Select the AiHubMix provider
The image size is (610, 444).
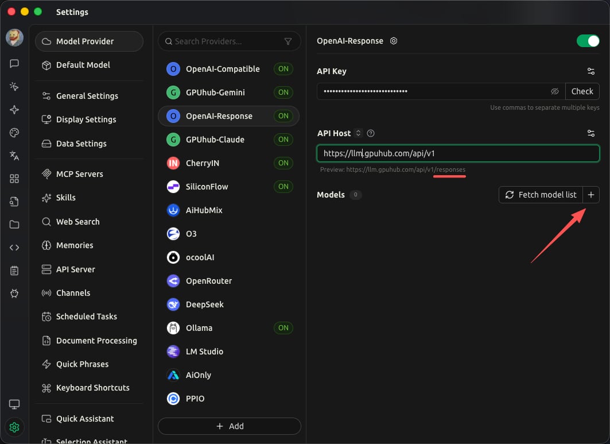click(x=229, y=210)
